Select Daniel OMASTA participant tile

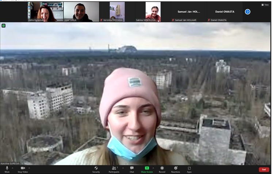tap(225, 12)
